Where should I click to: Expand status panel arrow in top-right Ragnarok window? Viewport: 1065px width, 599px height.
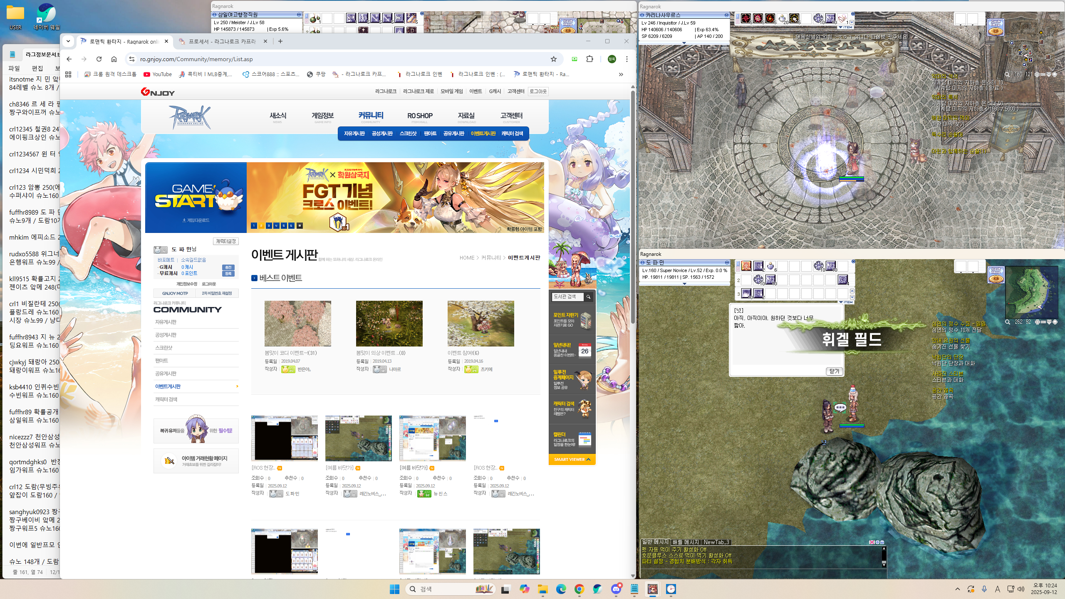684,43
